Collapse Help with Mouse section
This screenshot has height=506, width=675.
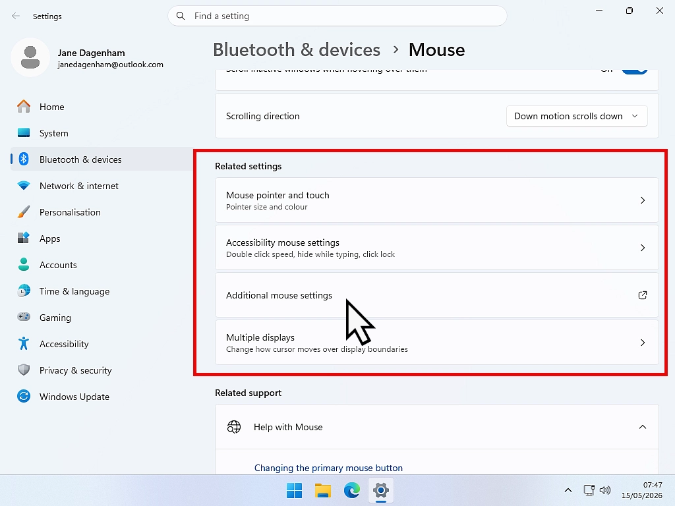[x=642, y=427]
